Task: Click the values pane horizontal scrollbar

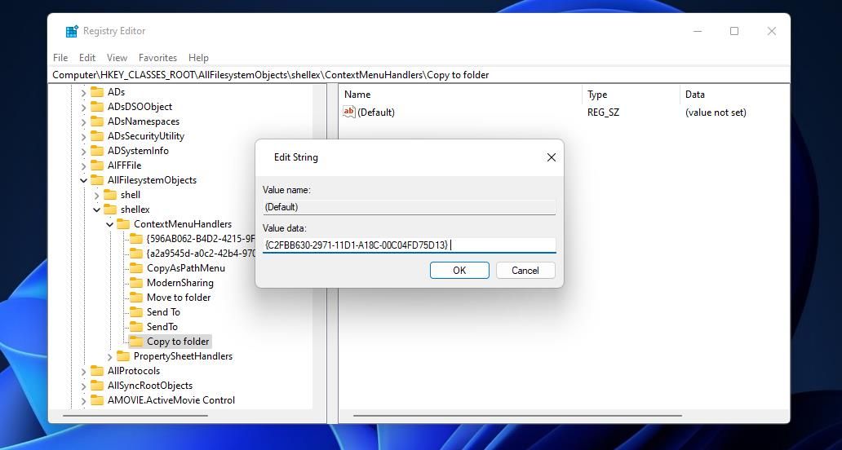Action: (x=517, y=415)
